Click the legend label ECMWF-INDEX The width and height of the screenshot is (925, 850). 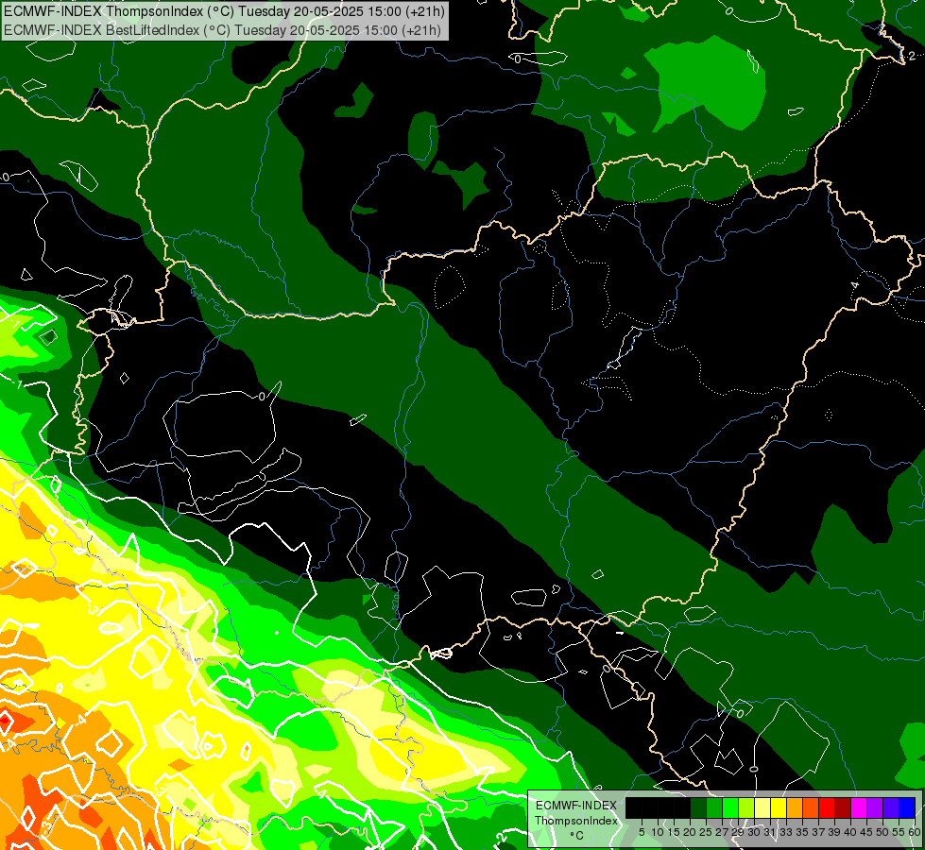576,806
